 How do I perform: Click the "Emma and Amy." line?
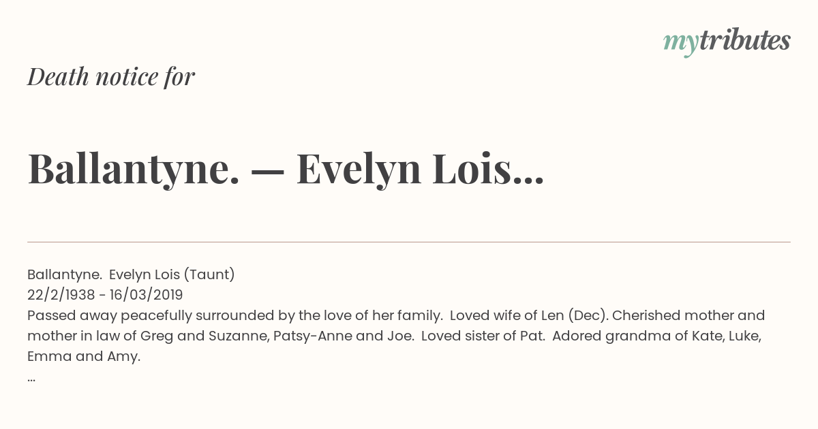(83, 356)
